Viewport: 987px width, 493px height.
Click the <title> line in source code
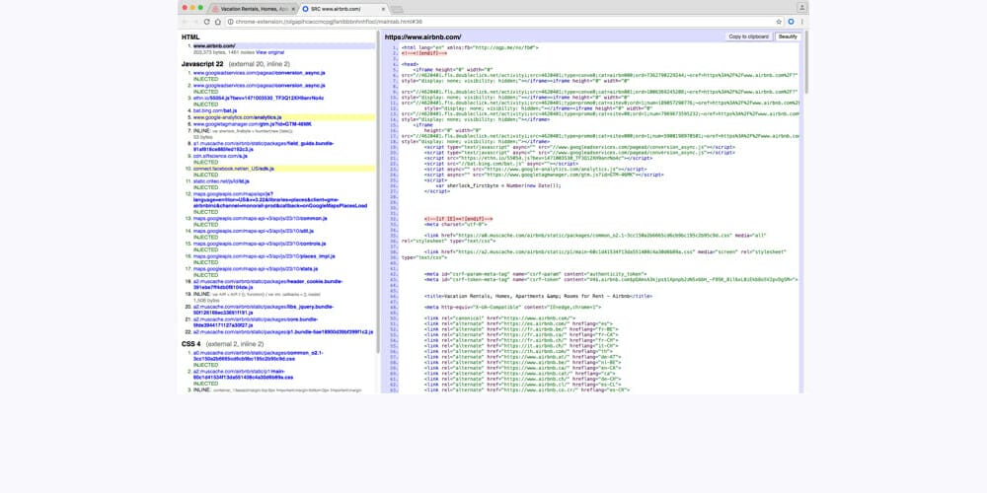538,296
